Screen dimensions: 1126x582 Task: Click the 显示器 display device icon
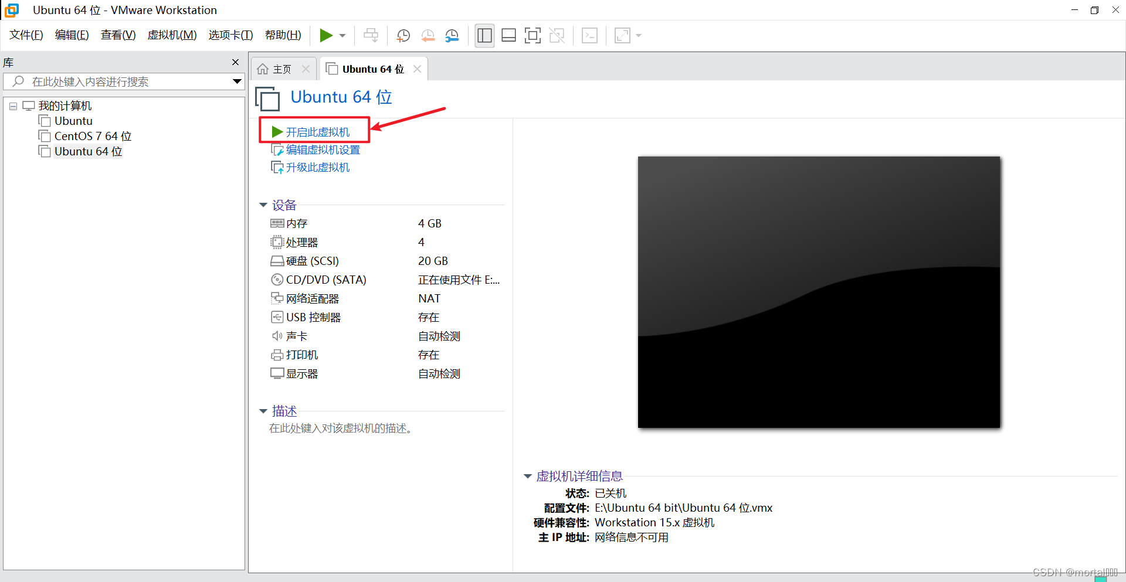coord(277,373)
